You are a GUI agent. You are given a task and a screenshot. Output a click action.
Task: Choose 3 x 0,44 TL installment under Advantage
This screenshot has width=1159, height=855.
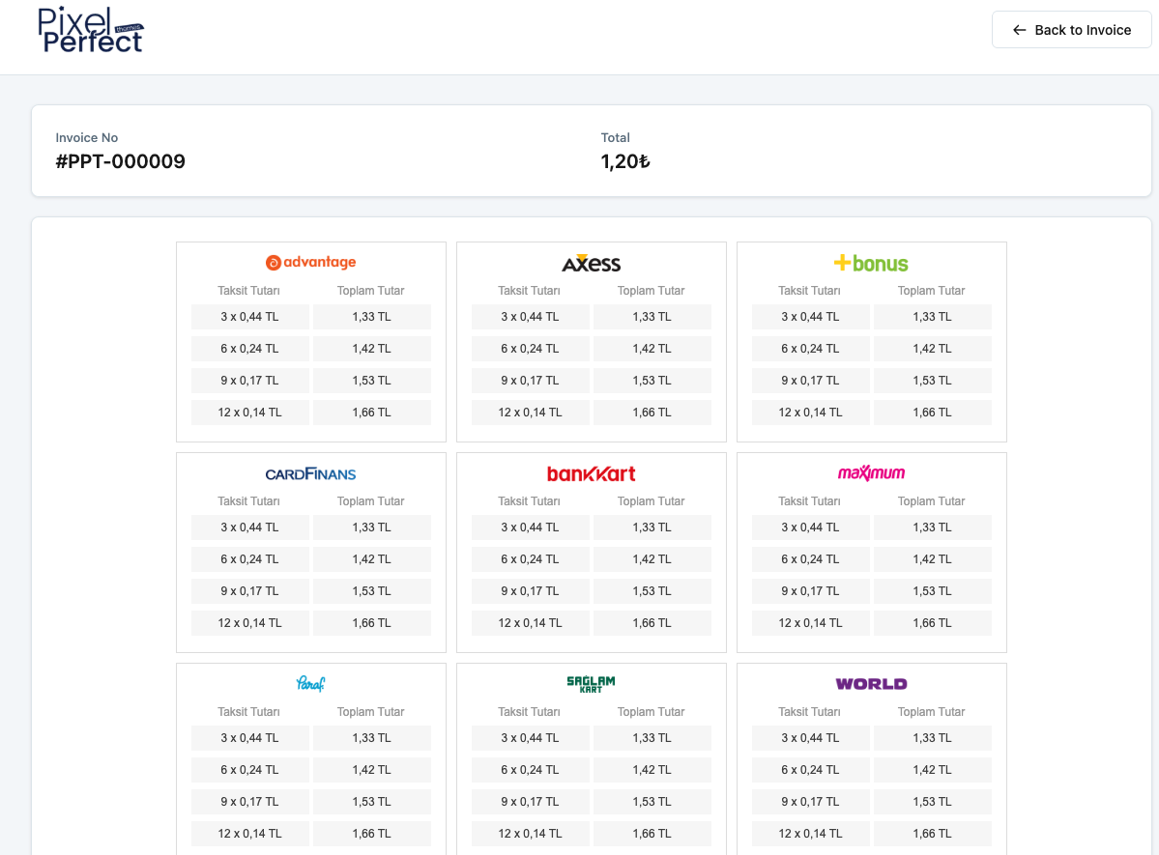point(249,317)
